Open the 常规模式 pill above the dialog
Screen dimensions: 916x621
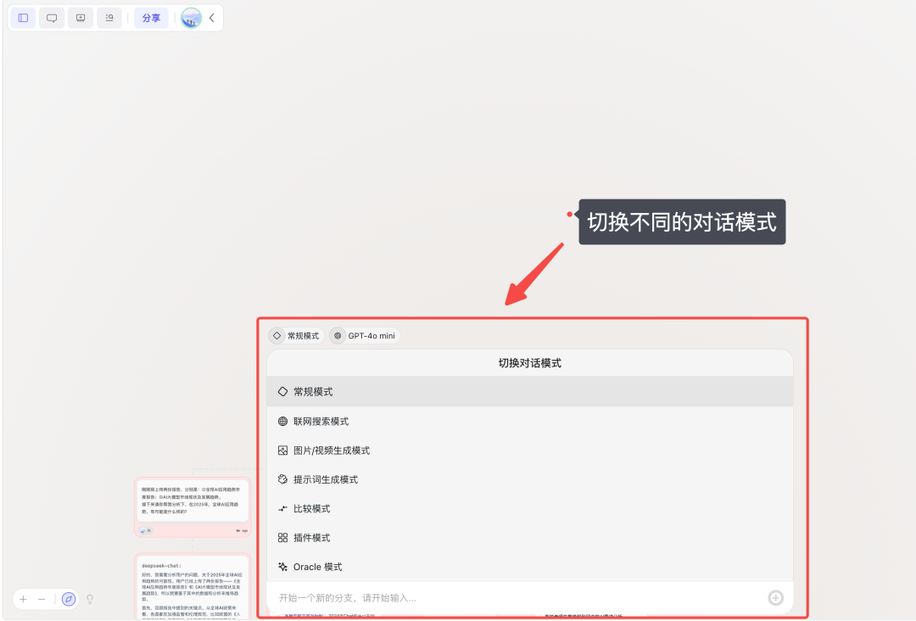click(295, 335)
